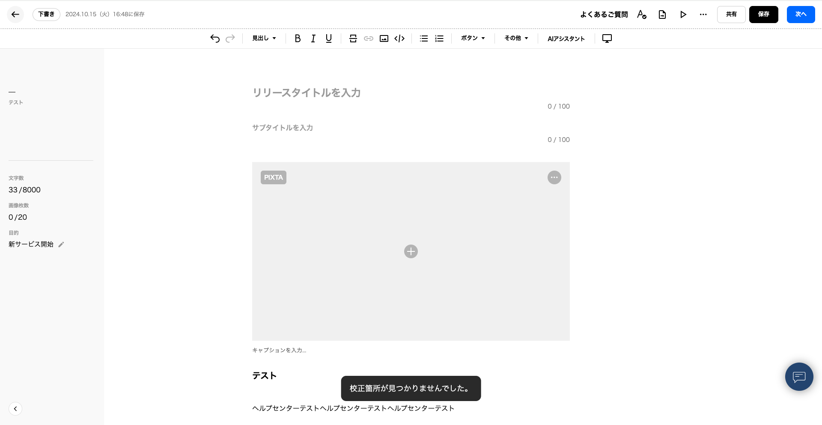
Task: Expand the ボタン dropdown
Action: pyautogui.click(x=473, y=38)
